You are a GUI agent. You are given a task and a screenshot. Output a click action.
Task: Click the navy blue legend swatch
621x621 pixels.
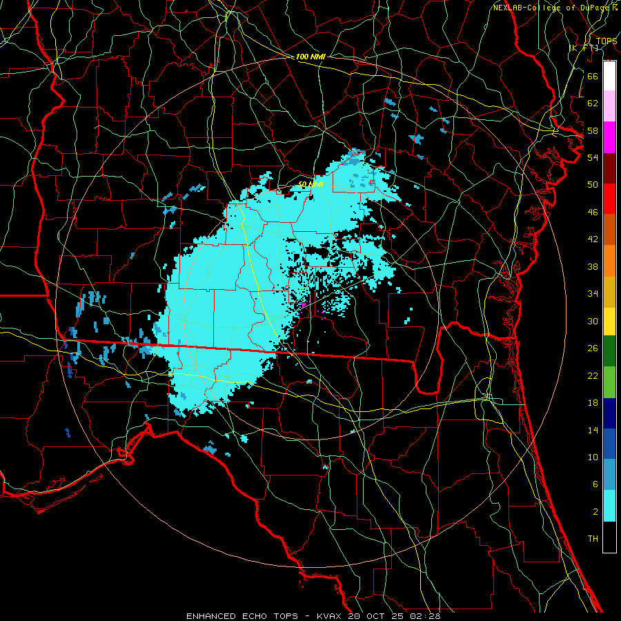point(609,413)
